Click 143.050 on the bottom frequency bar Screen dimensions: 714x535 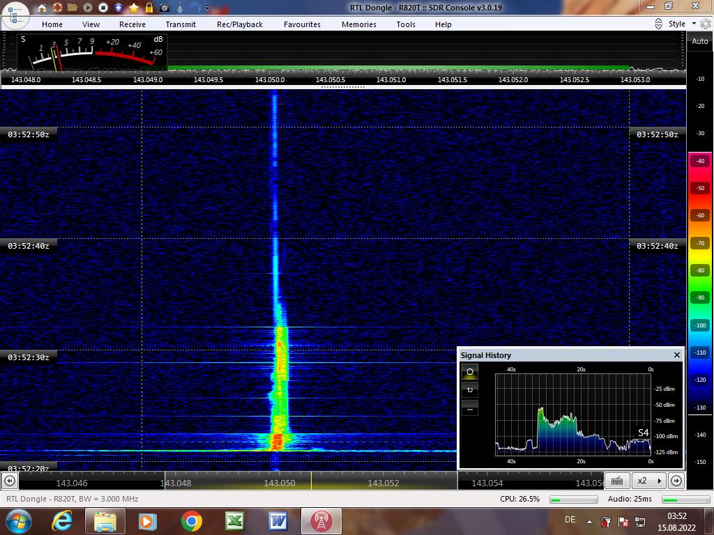(280, 483)
